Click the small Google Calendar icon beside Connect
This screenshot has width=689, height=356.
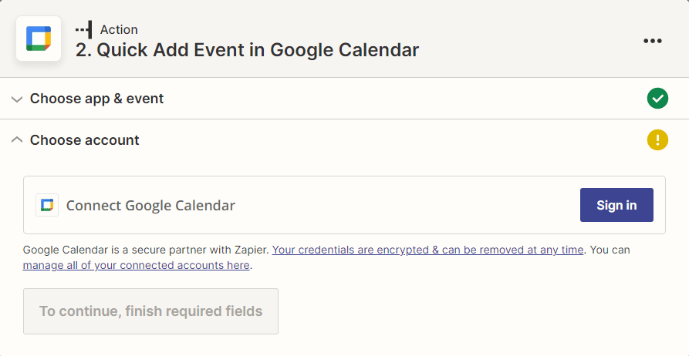[x=47, y=205]
